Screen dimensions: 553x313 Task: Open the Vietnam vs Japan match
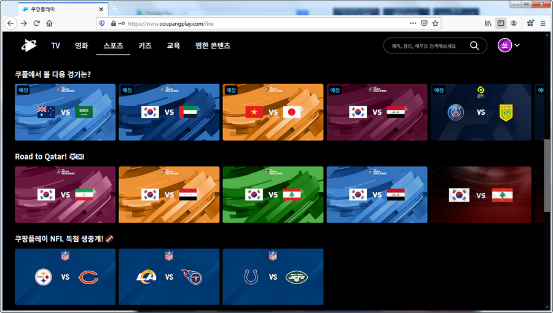point(273,112)
